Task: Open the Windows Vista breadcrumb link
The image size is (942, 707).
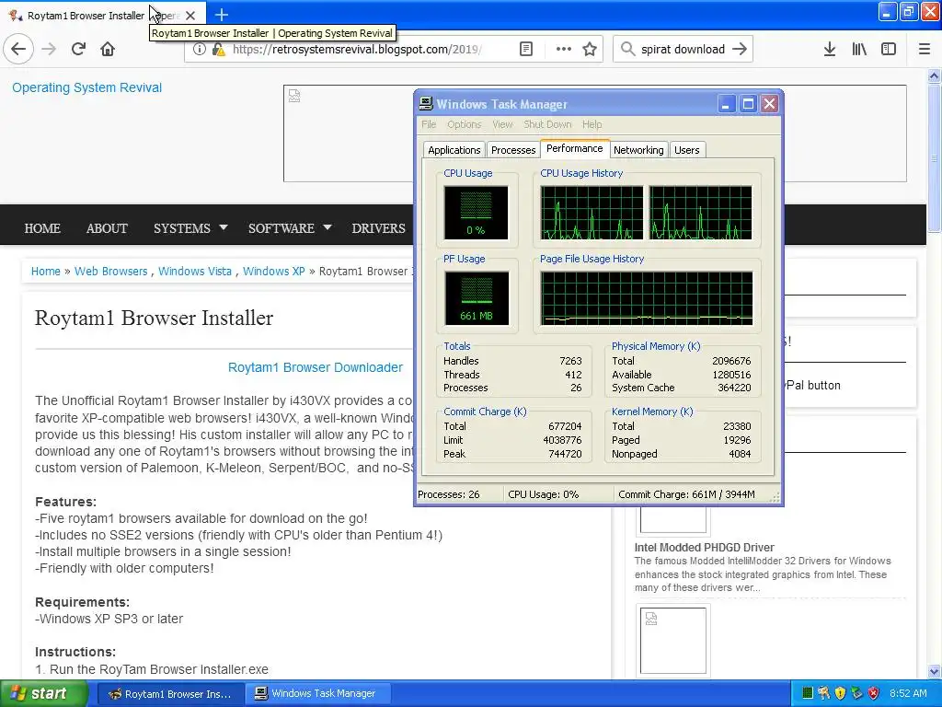Action: click(x=195, y=272)
